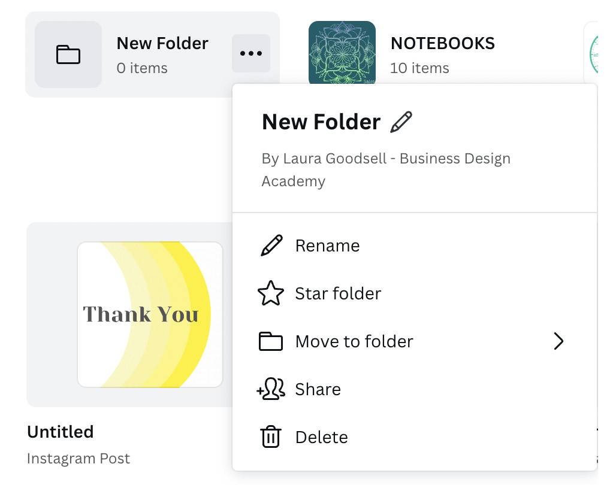This screenshot has height=485, width=613.
Task: Click the '0 items' count text
Action: pyautogui.click(x=142, y=68)
